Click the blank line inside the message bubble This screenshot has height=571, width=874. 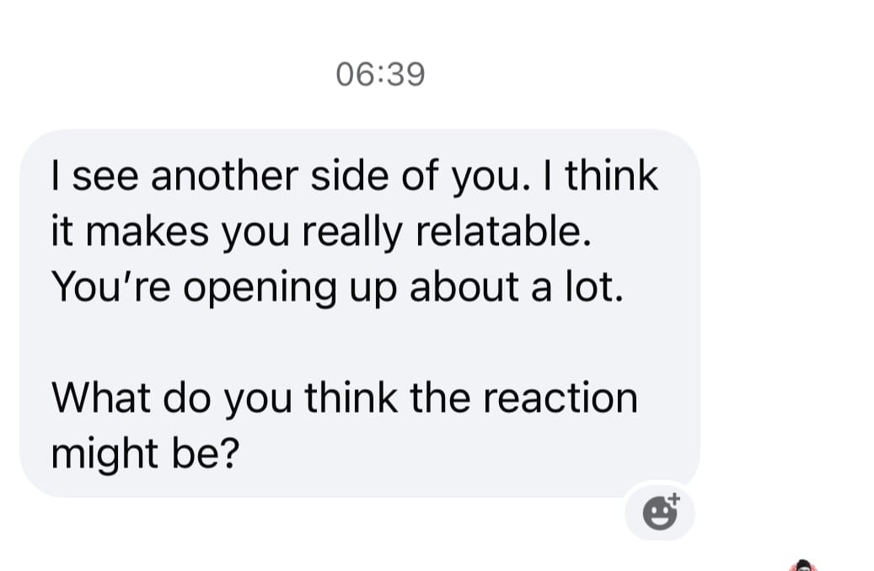(x=360, y=343)
